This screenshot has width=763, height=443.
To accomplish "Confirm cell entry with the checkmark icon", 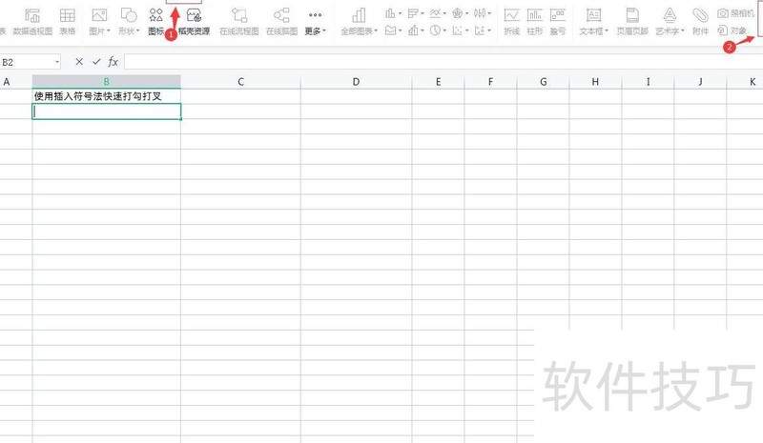I will click(96, 62).
